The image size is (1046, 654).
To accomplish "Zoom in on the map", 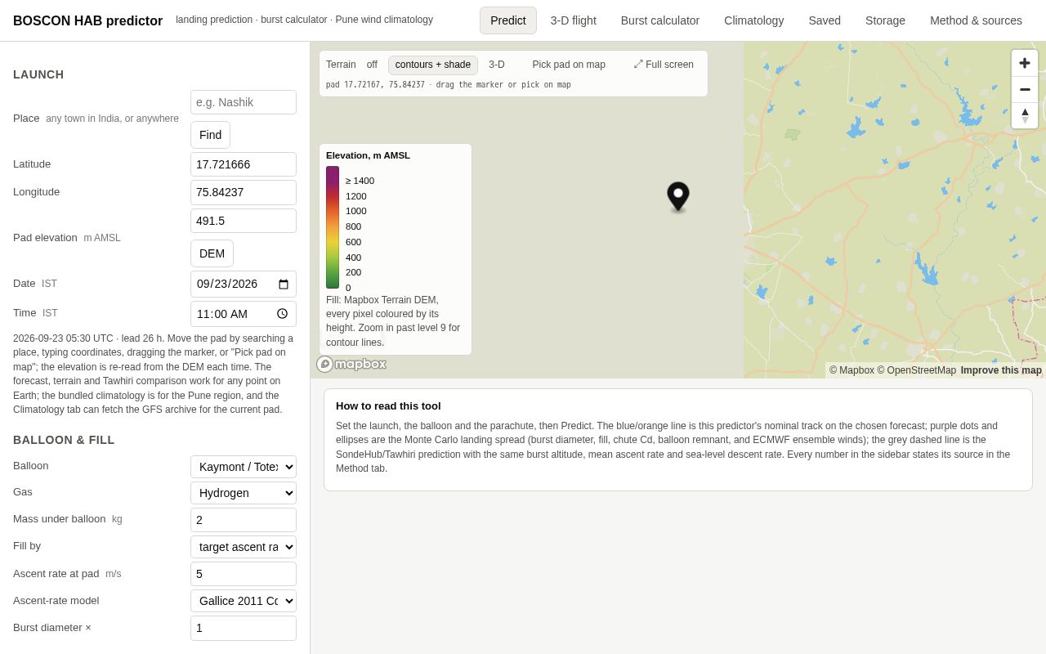I will [x=1025, y=63].
